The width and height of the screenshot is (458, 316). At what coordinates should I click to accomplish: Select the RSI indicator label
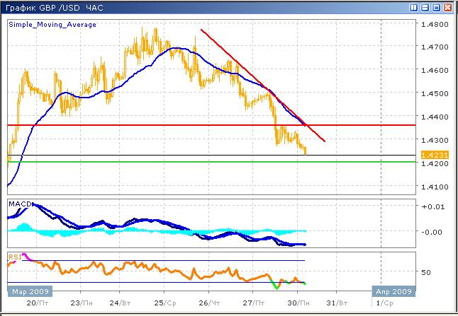coord(14,257)
